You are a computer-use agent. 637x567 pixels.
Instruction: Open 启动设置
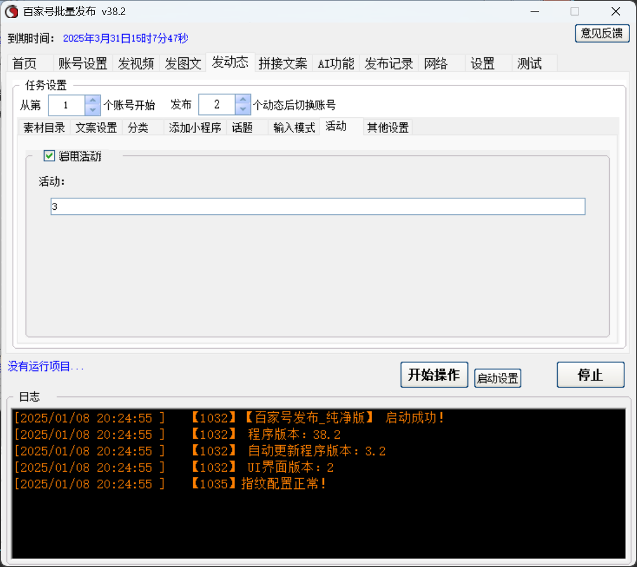pos(498,378)
